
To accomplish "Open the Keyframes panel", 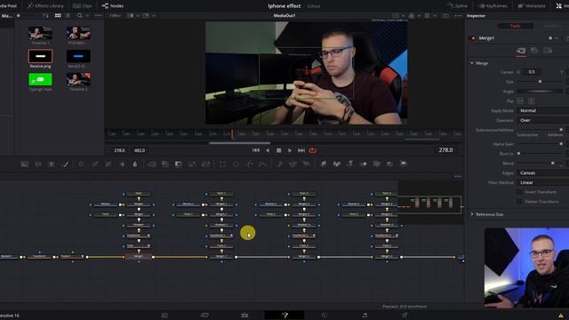I will click(493, 6).
